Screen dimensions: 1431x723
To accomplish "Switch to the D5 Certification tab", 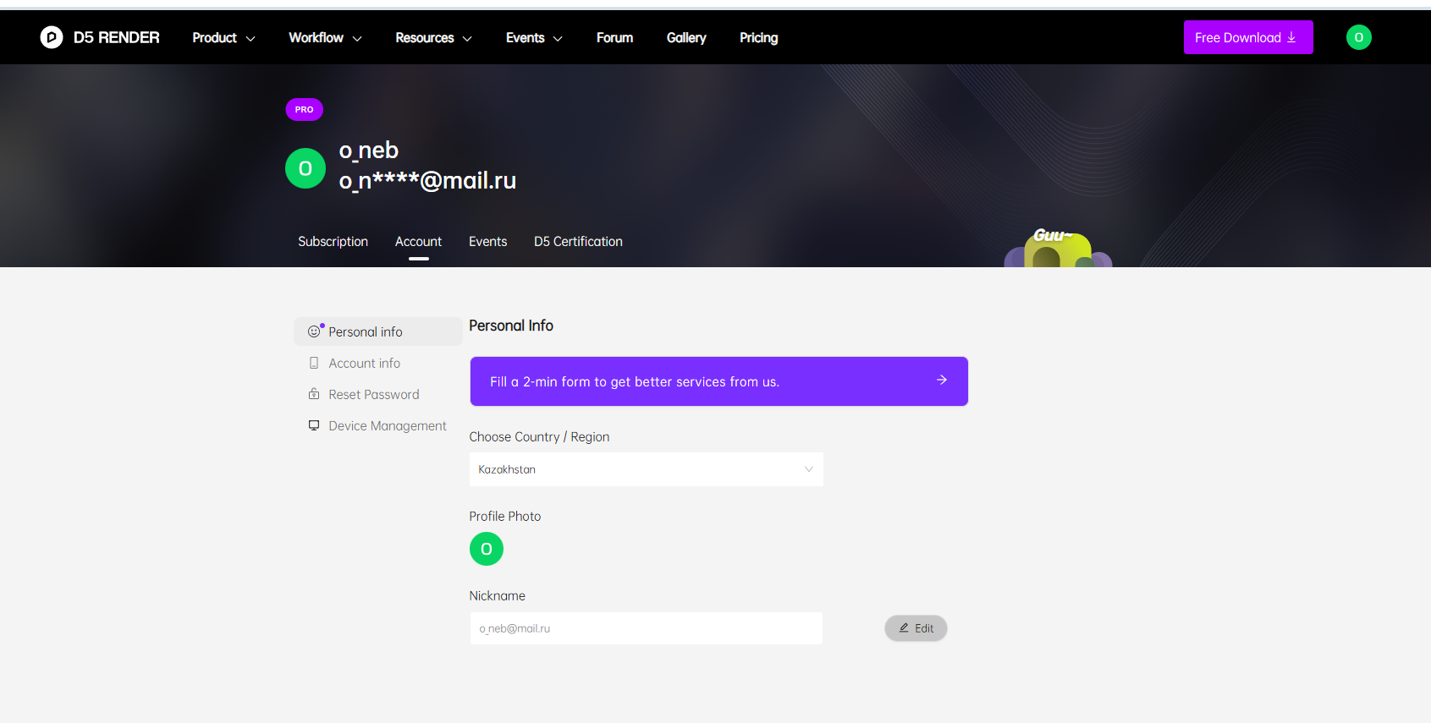I will click(x=578, y=242).
